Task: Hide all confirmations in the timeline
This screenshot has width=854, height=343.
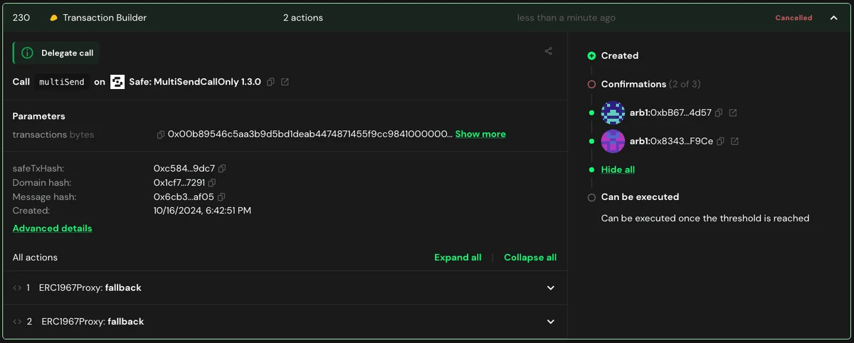Action: (x=618, y=169)
